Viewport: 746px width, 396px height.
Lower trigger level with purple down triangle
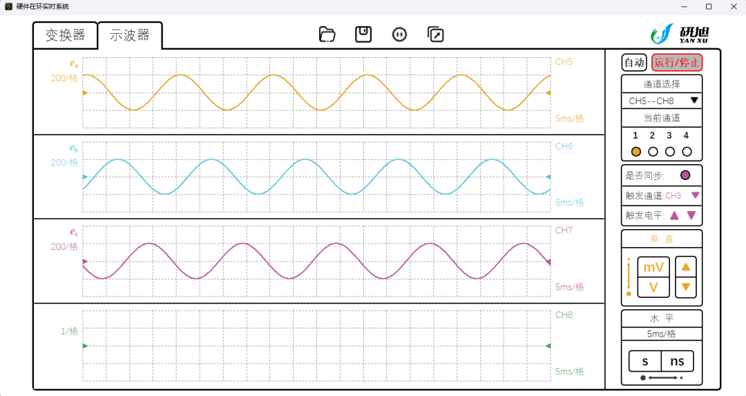tap(691, 215)
